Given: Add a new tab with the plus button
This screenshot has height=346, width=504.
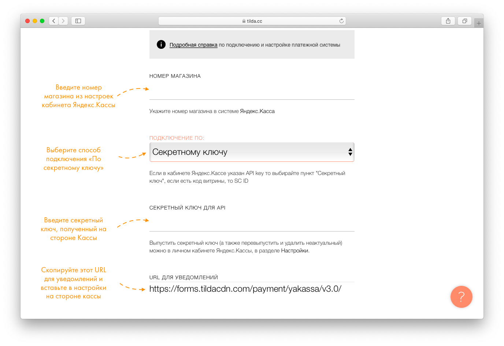Looking at the screenshot, I should click(479, 23).
